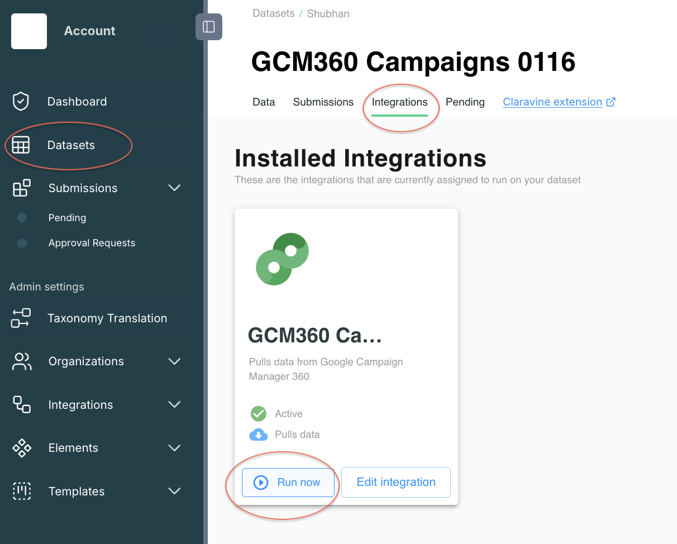Click the Elements diamond icon

(21, 448)
